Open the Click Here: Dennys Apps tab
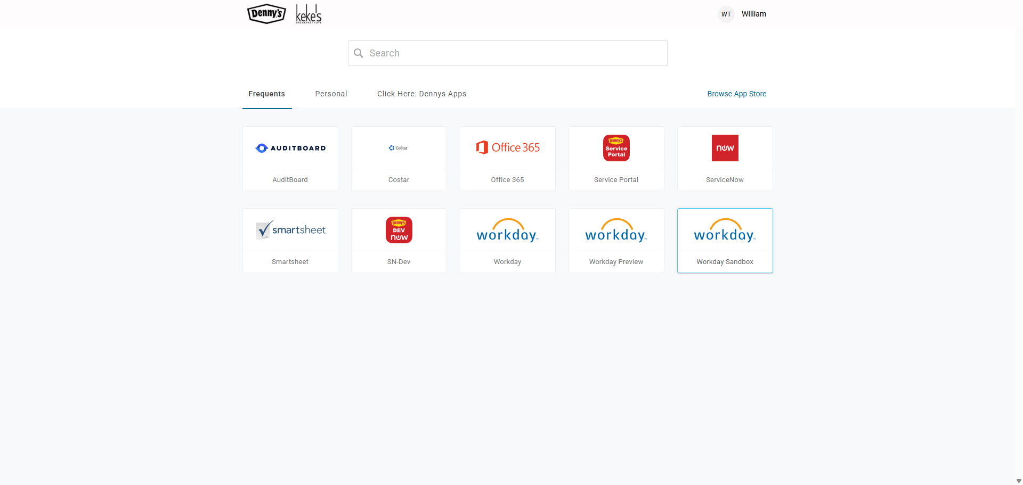 [x=421, y=94]
